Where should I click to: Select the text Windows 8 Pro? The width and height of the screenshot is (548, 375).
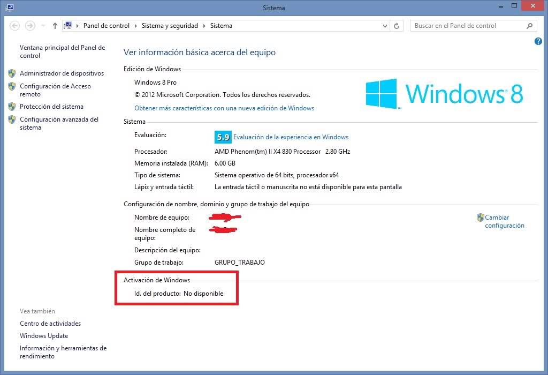click(x=155, y=82)
